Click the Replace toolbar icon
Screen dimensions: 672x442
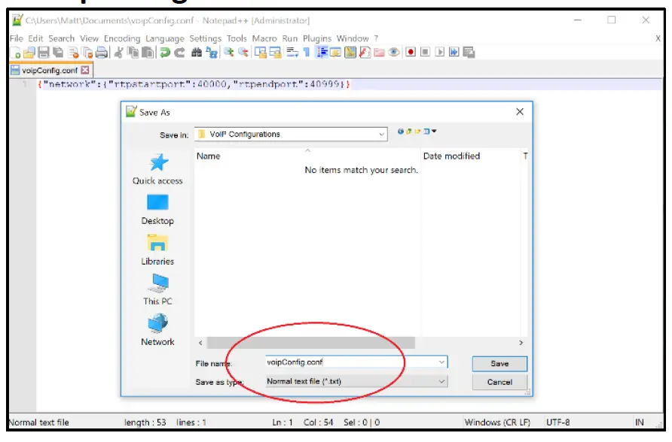tap(212, 53)
